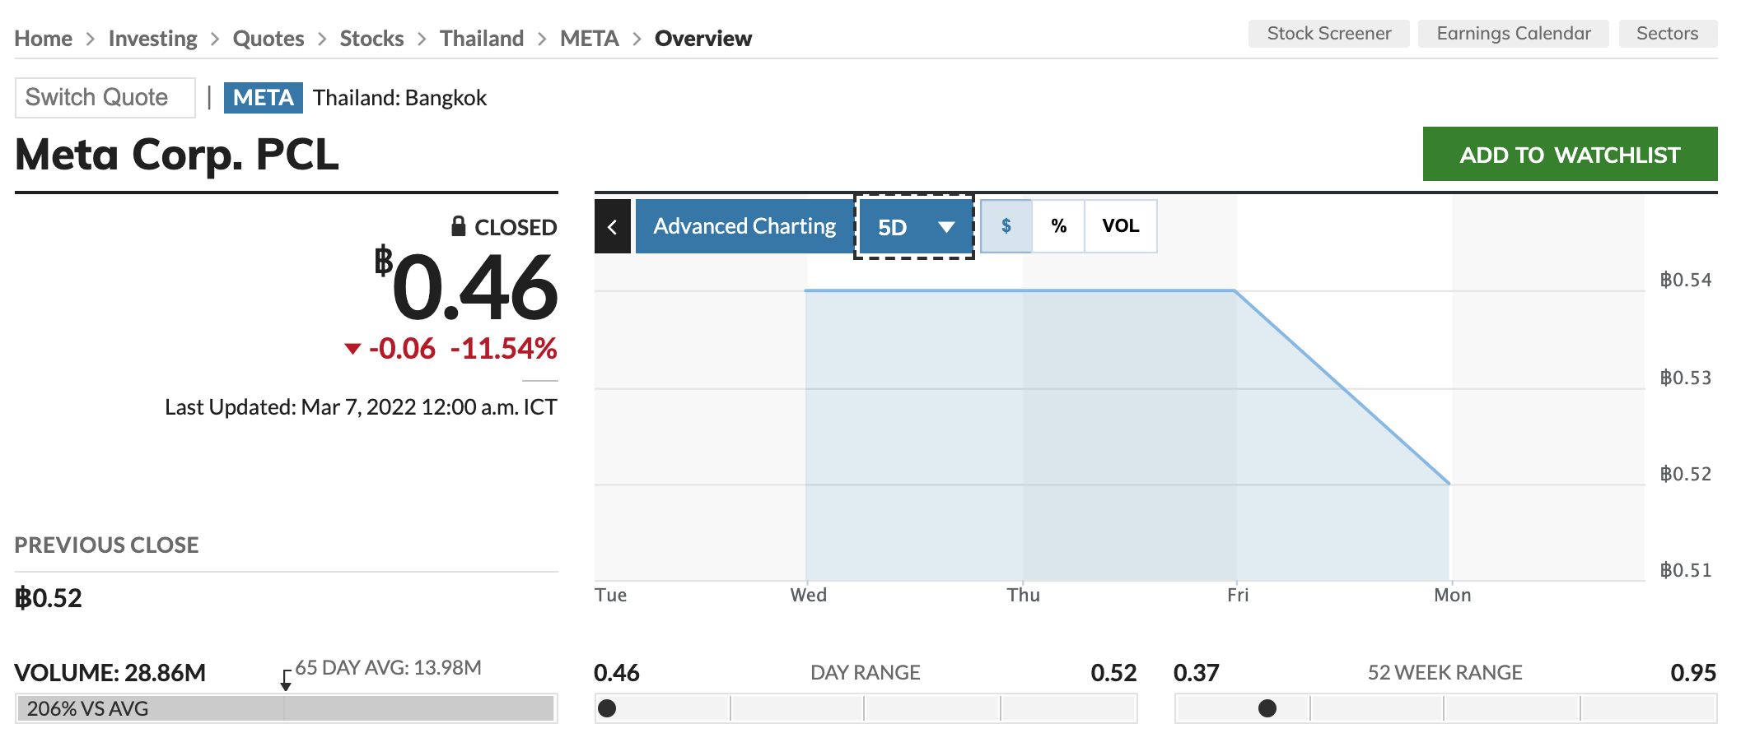1741x747 pixels.
Task: Open the Sectors page
Action: (x=1668, y=34)
